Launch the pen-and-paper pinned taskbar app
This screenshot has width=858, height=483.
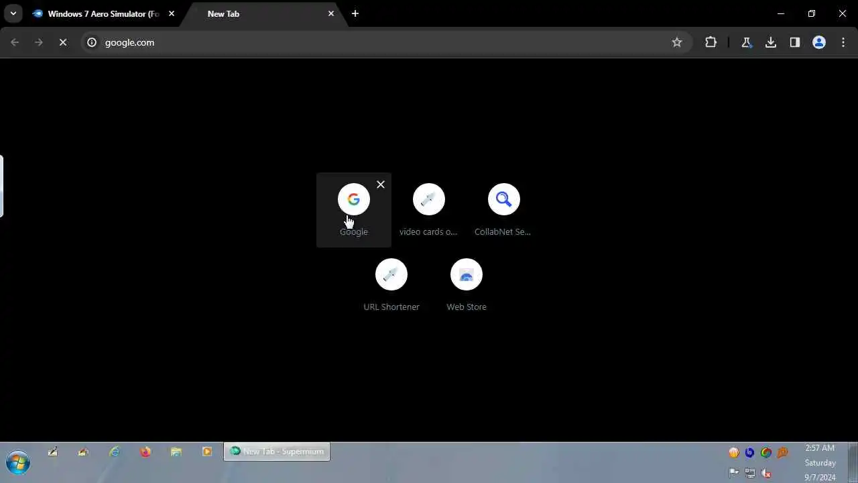[52, 451]
